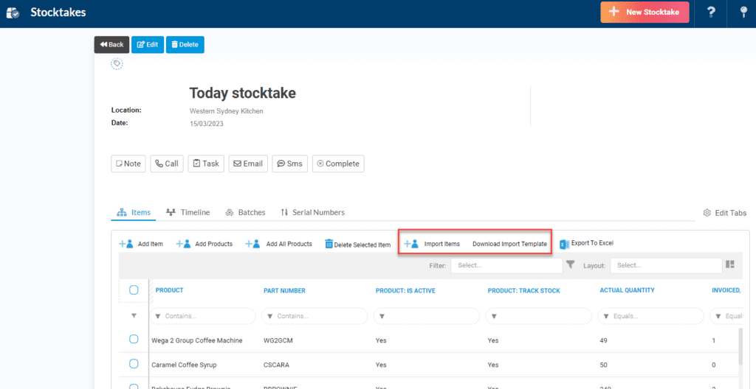
Task: Click the Export To Excel label
Action: tap(592, 244)
